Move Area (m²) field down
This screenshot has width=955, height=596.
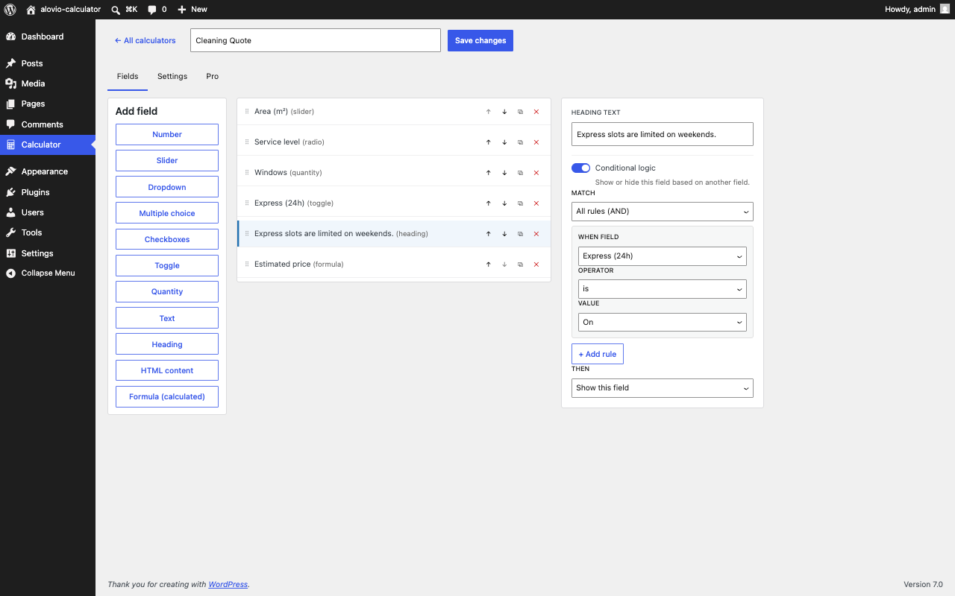point(504,112)
